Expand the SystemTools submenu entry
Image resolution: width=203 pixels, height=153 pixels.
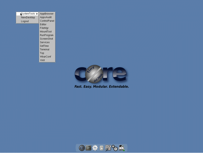(x=28, y=14)
